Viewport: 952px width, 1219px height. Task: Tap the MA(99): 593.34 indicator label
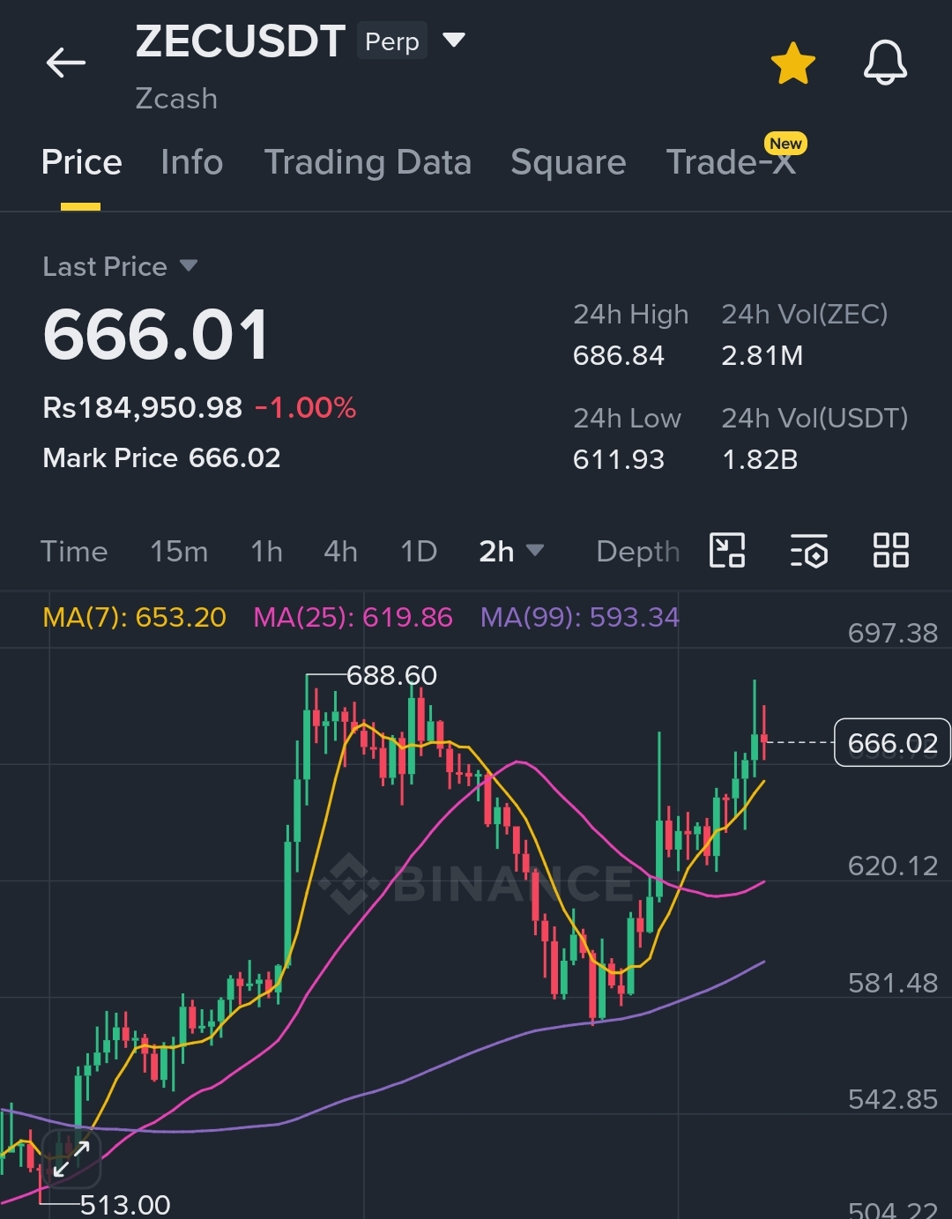[x=579, y=617]
